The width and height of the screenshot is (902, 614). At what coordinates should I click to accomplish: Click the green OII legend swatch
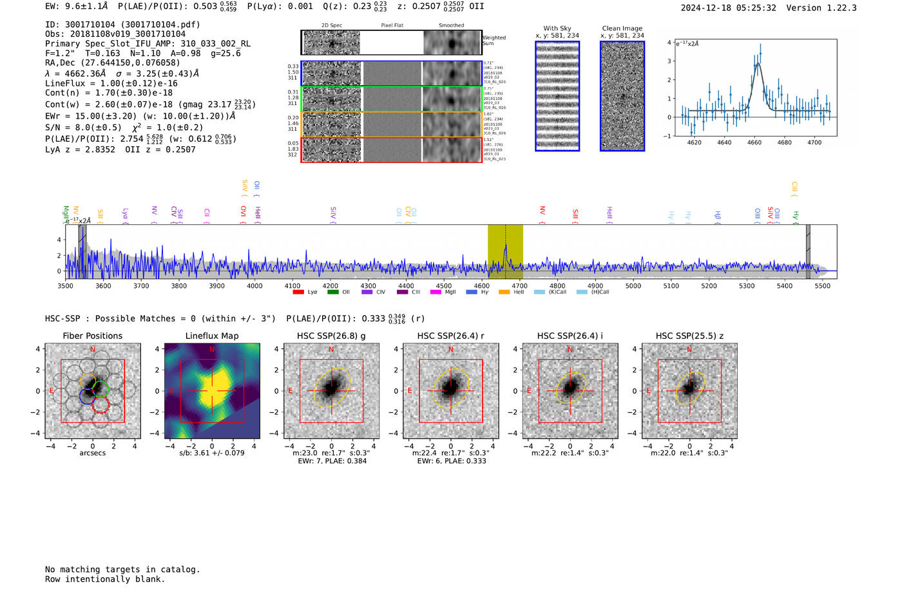(x=332, y=292)
